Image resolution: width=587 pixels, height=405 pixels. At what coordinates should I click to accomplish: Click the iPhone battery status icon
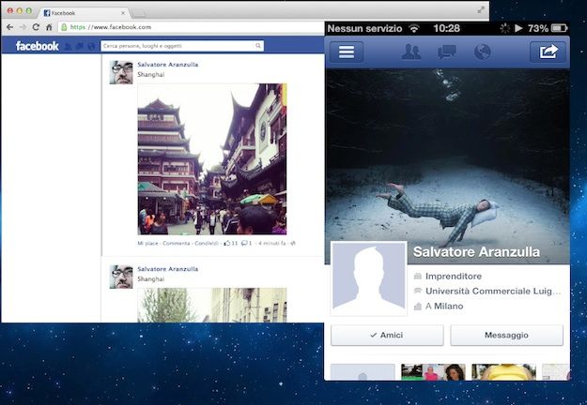coord(560,28)
